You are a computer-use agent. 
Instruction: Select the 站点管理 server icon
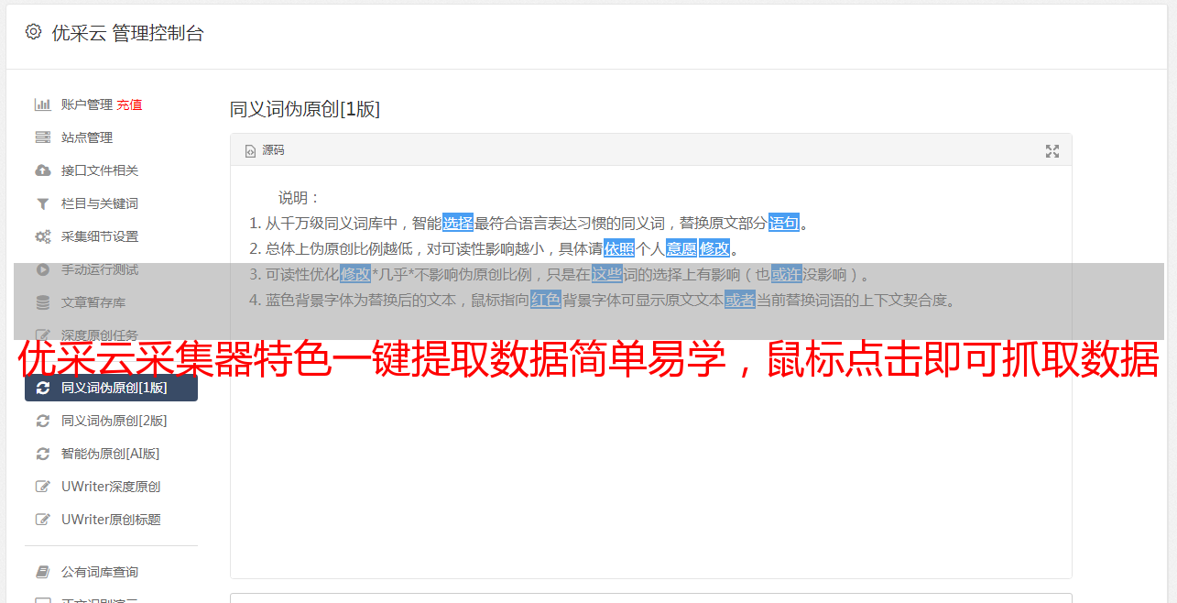coord(42,137)
